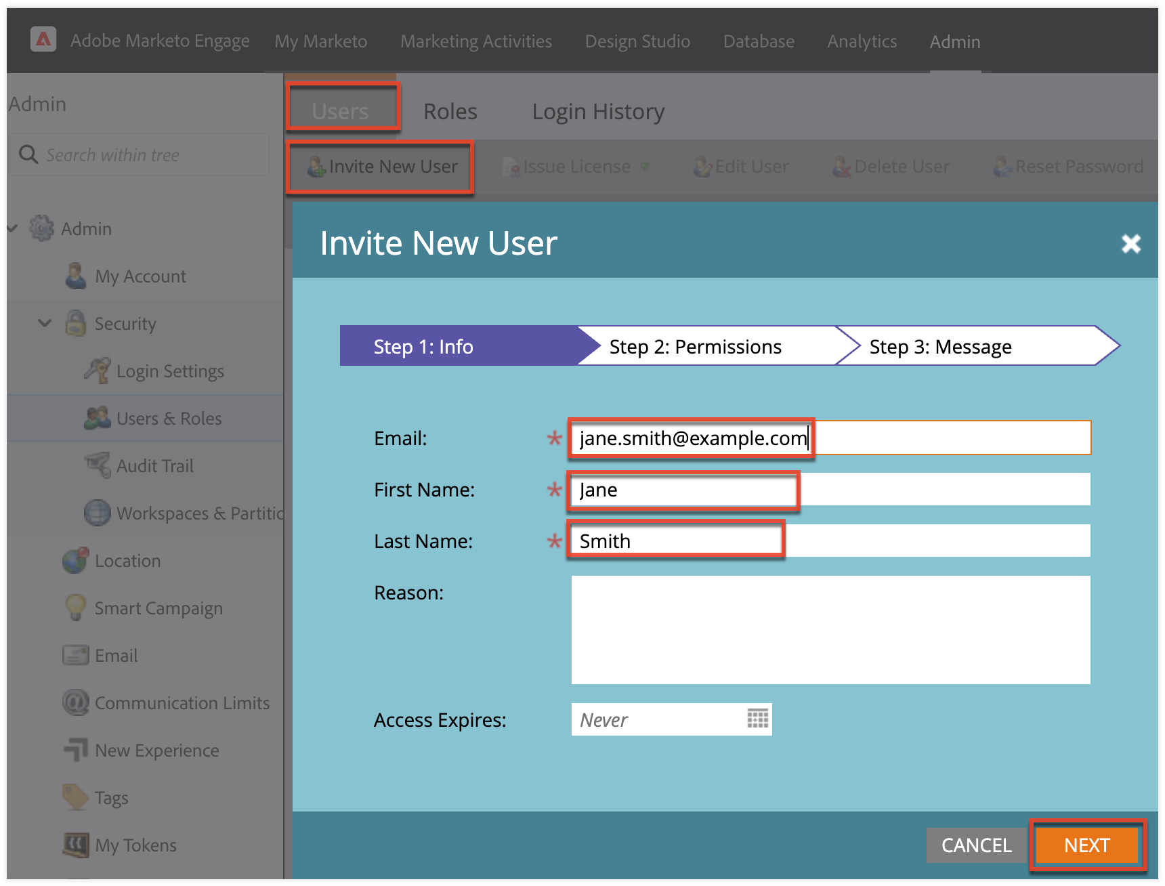Image resolution: width=1165 pixels, height=886 pixels.
Task: Open the Design Studio menu
Action: 637,41
